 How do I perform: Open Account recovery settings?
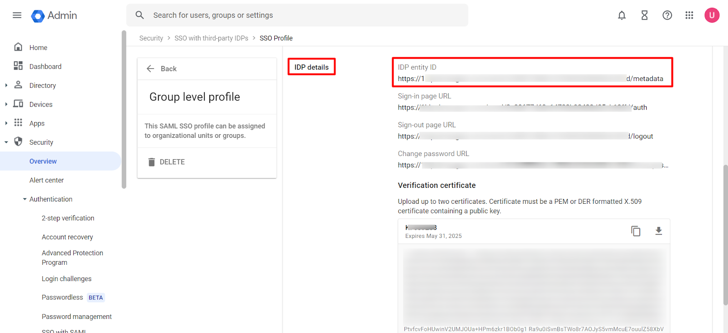(67, 237)
